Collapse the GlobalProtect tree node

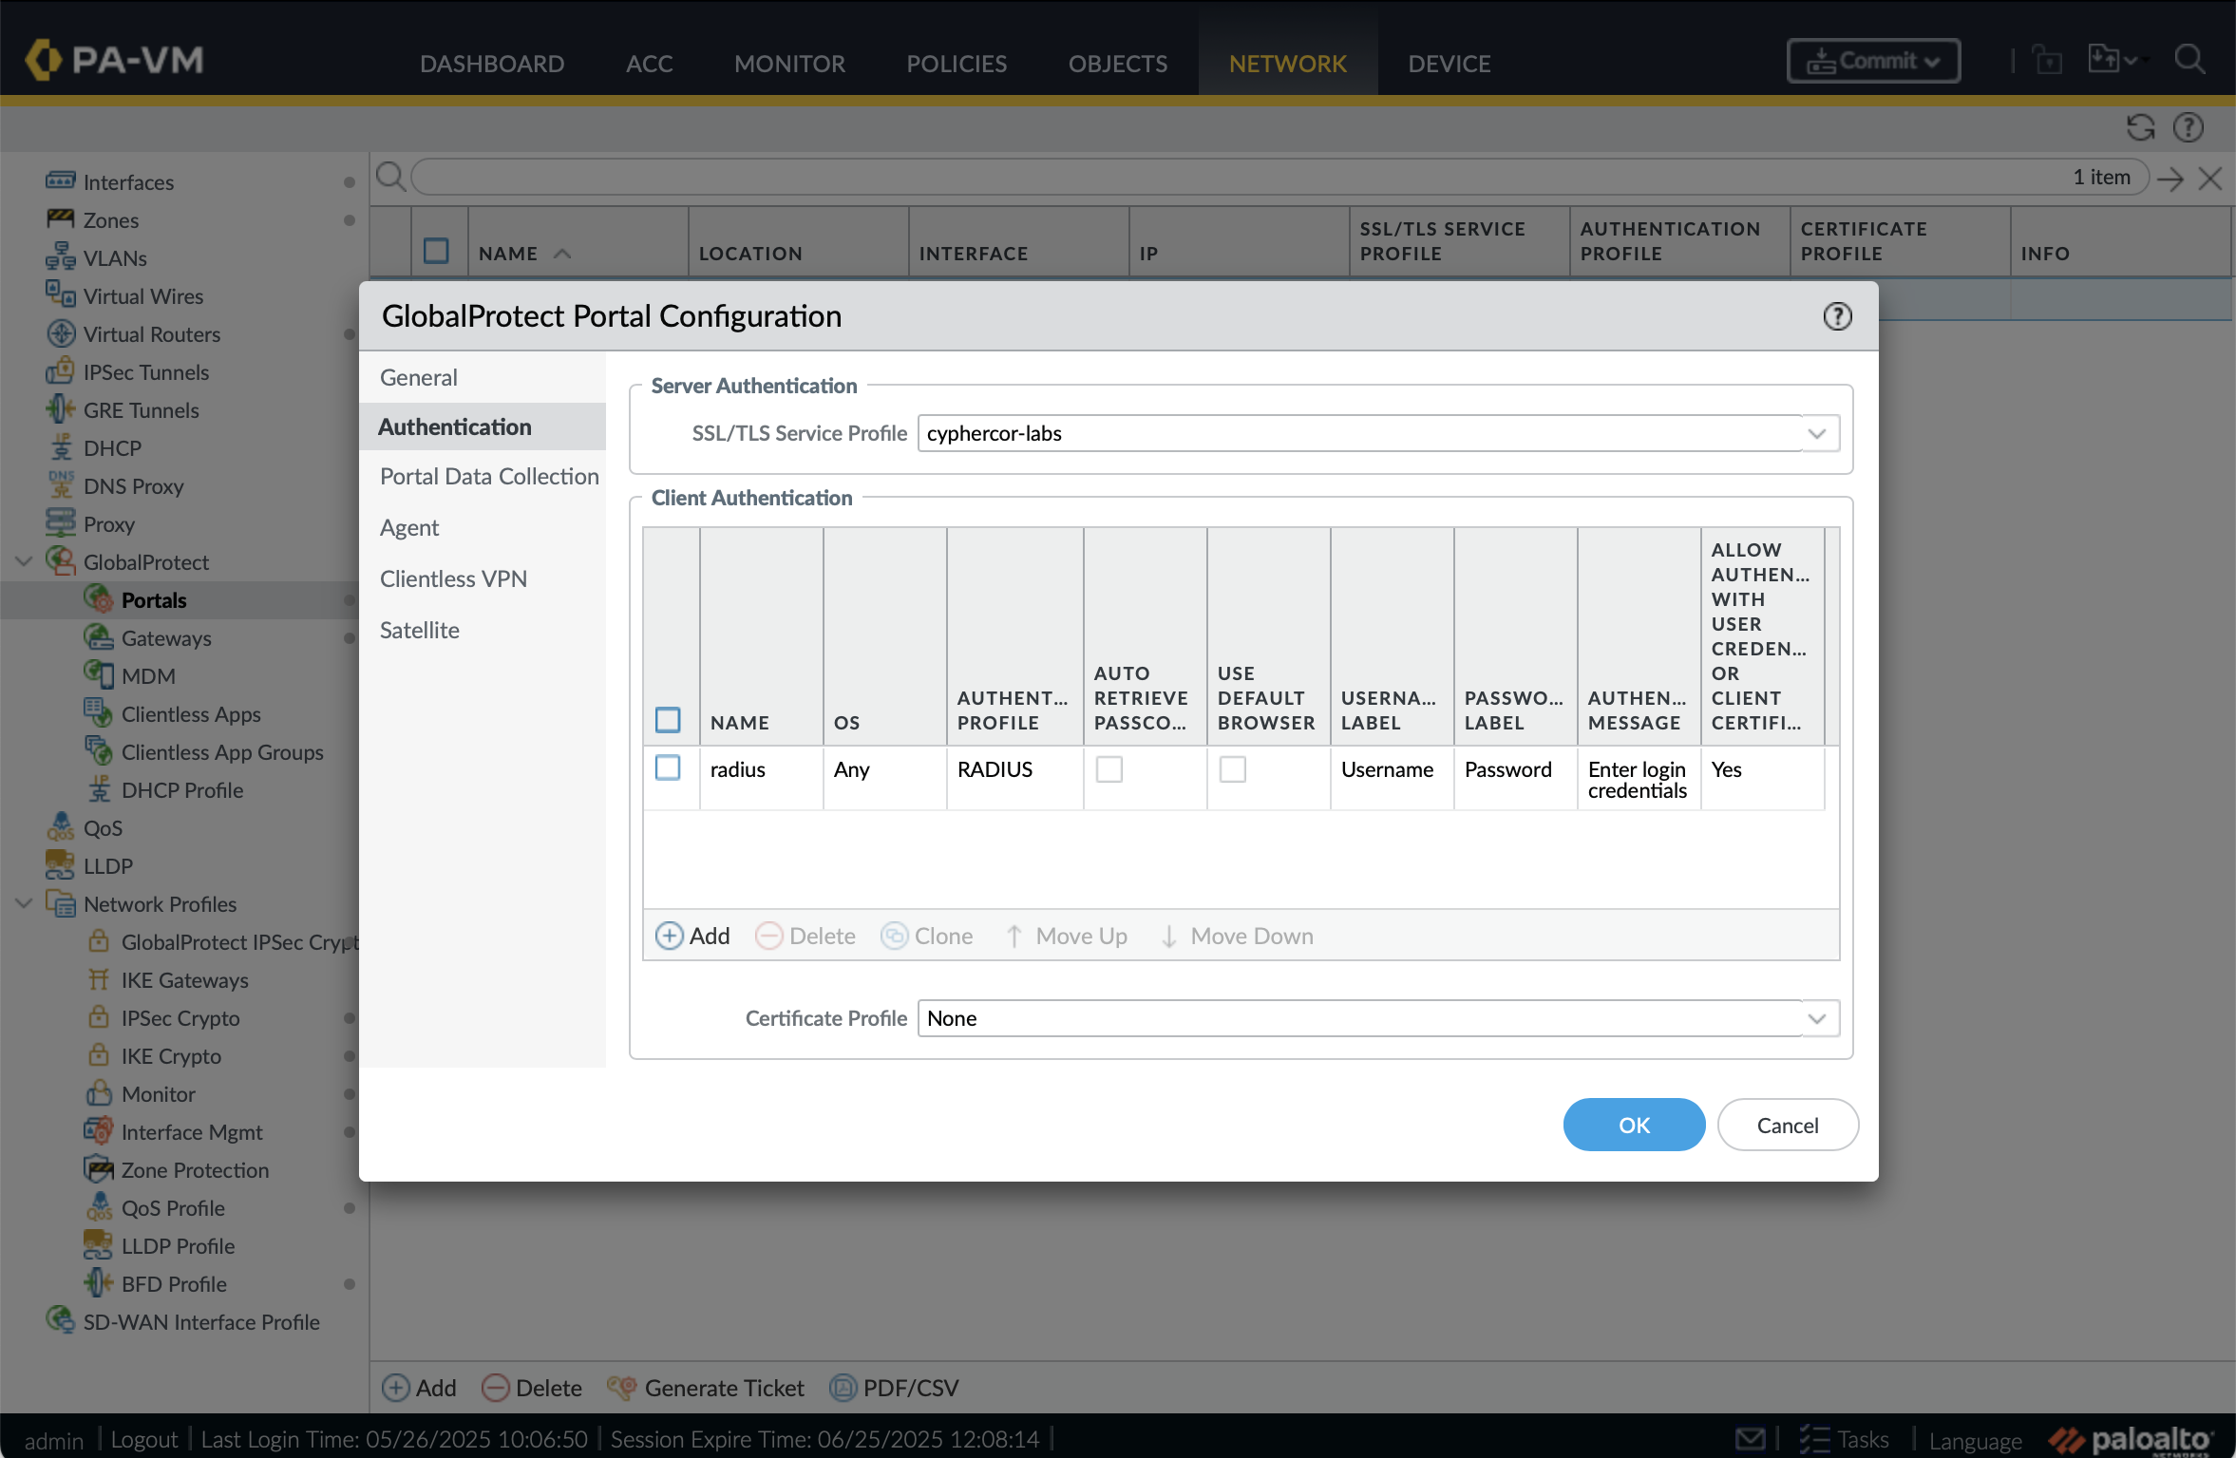24,561
